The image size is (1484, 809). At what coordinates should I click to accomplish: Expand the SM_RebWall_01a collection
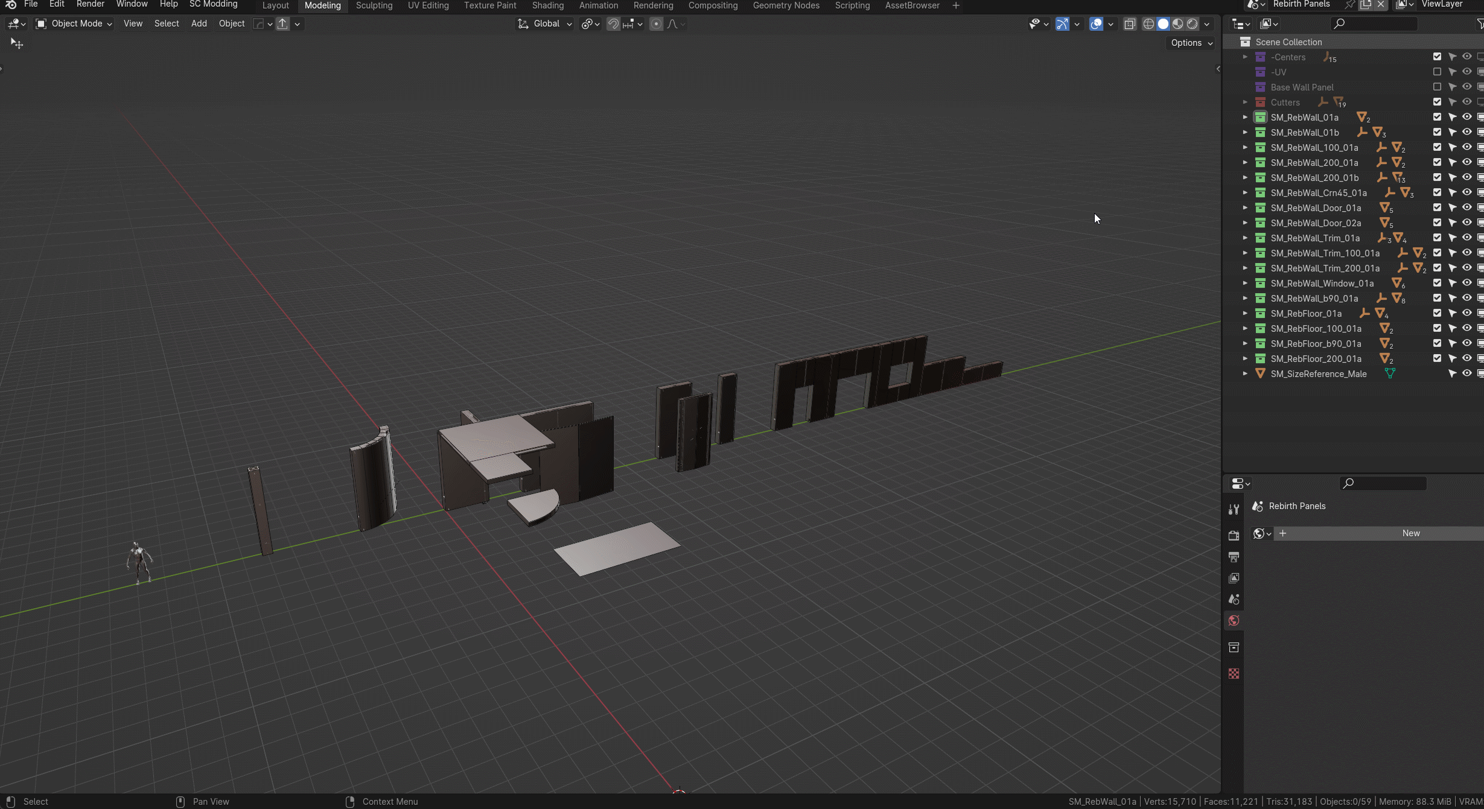pos(1245,117)
